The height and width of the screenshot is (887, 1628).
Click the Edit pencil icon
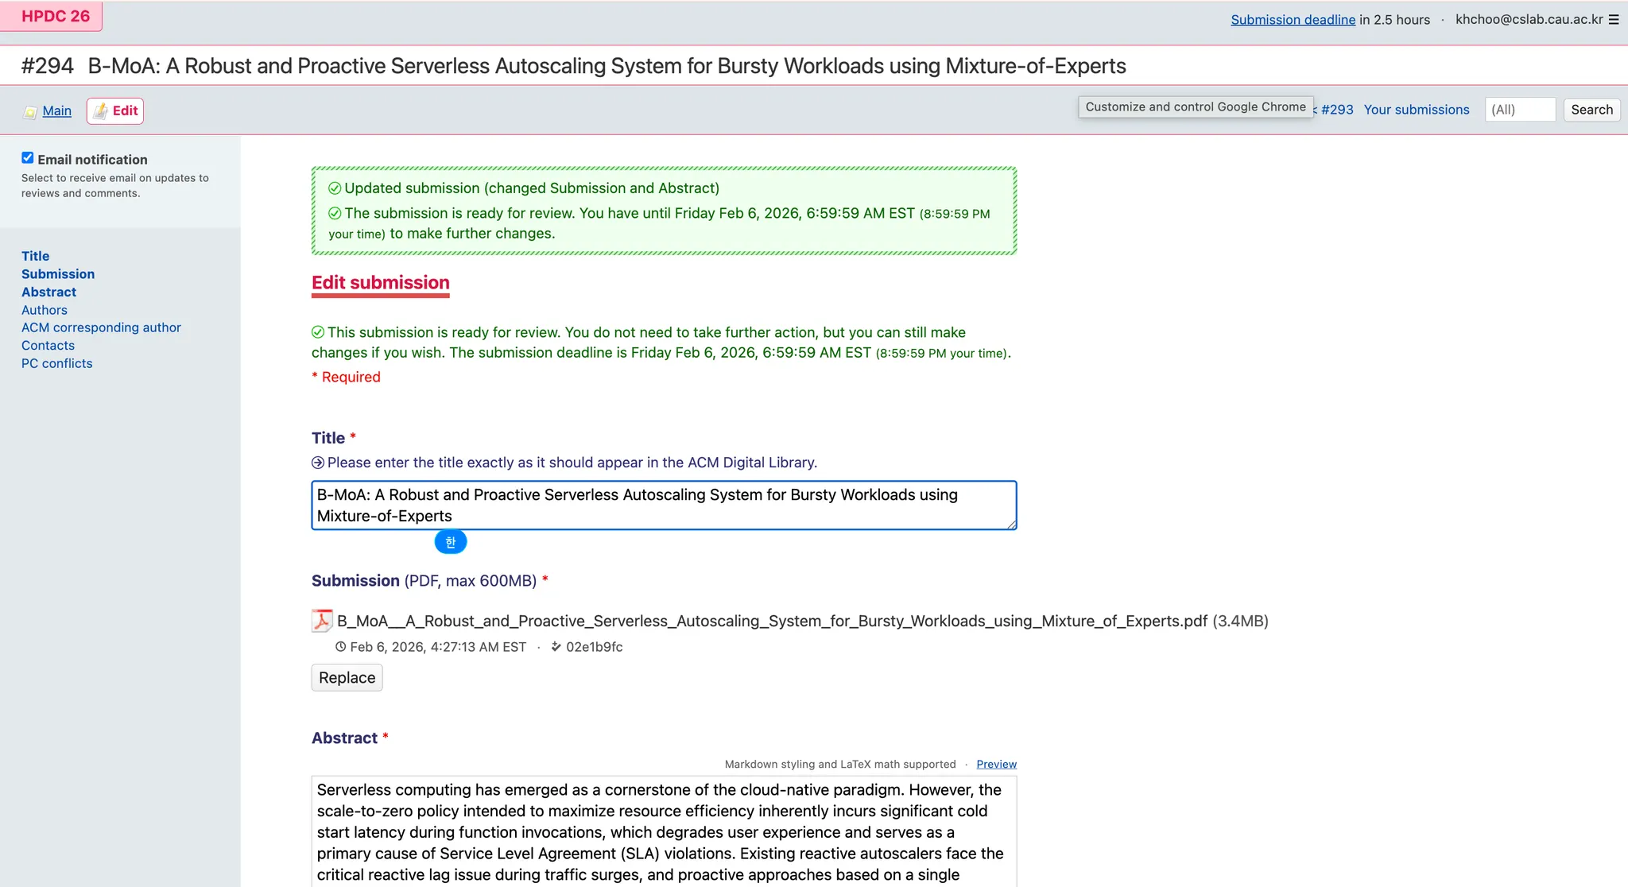tap(101, 111)
